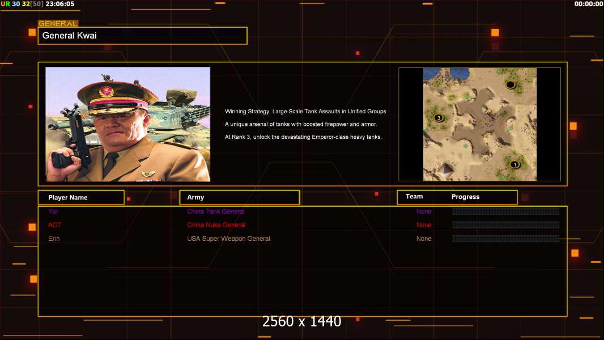Select China Nuke General army entry
604x340 pixels.
pyautogui.click(x=216, y=225)
